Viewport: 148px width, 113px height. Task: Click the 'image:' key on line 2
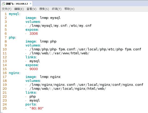tap(31, 18)
